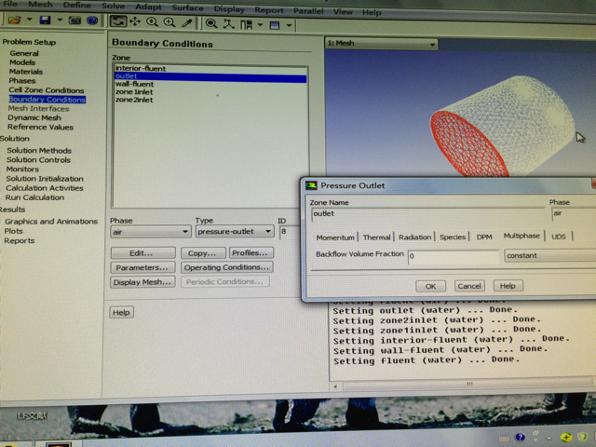This screenshot has width=596, height=447.
Task: Click the axes orientation view icon
Action: click(x=228, y=24)
